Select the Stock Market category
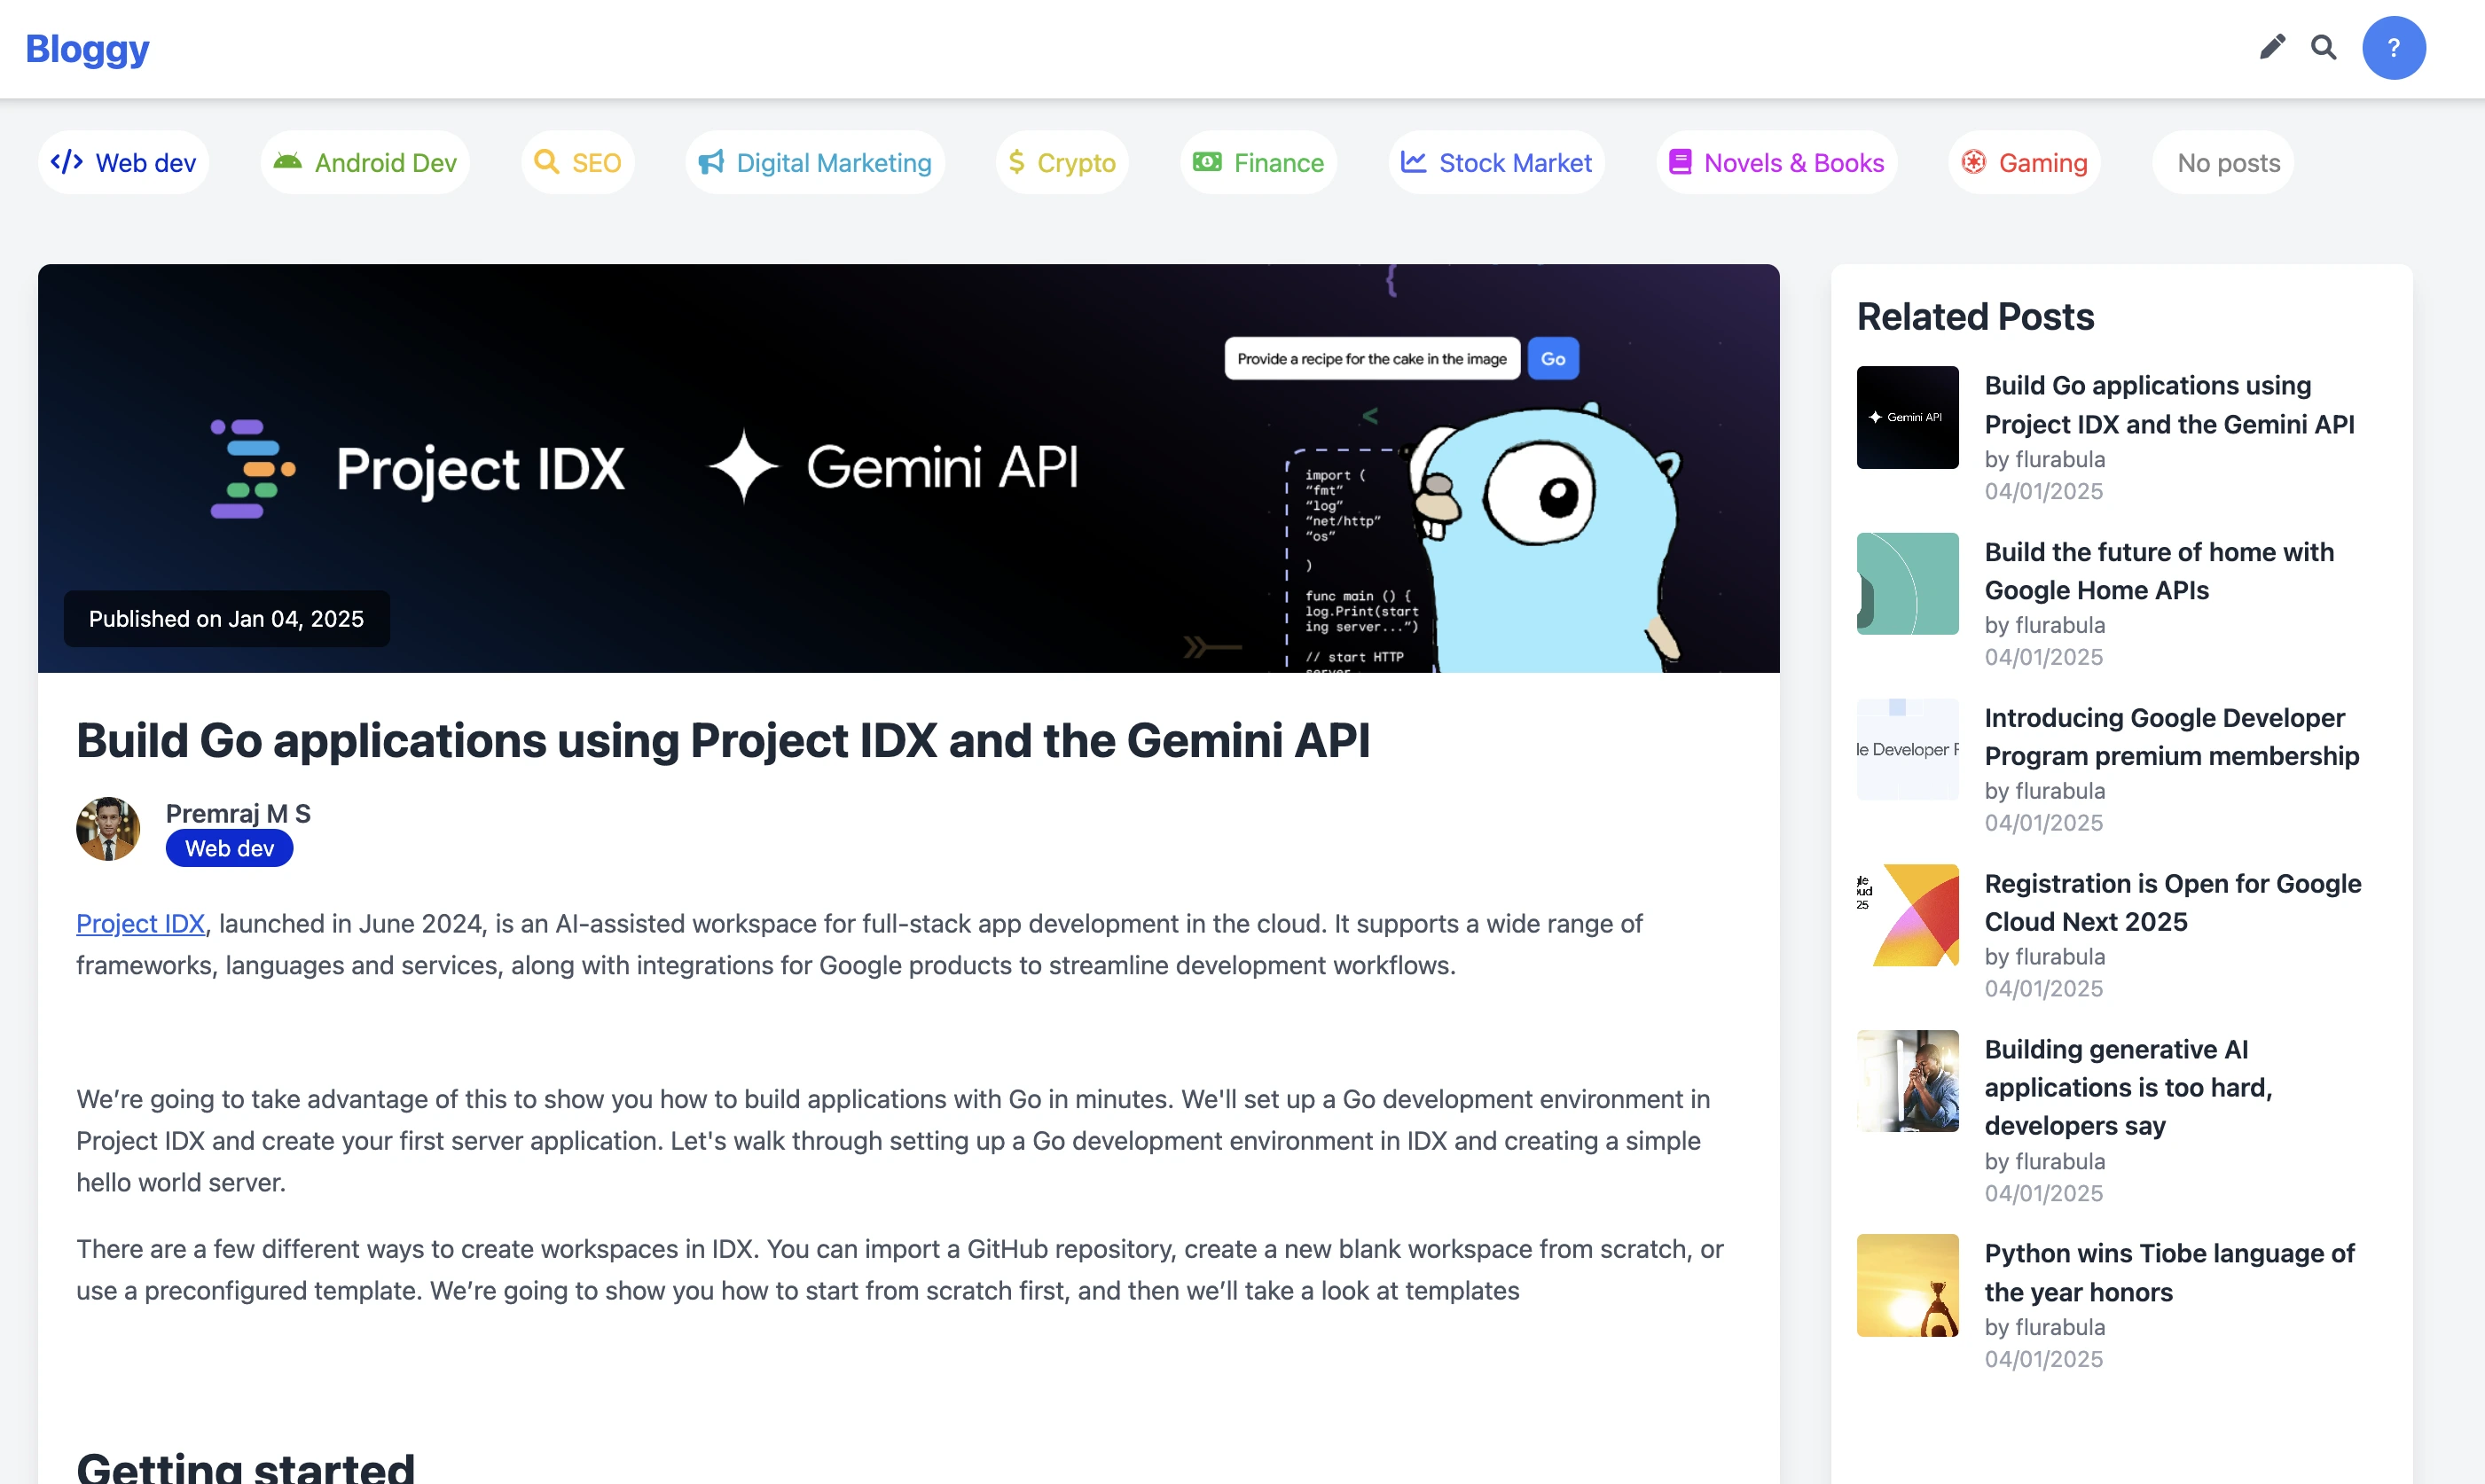Image resolution: width=2485 pixels, height=1484 pixels. [1495, 162]
